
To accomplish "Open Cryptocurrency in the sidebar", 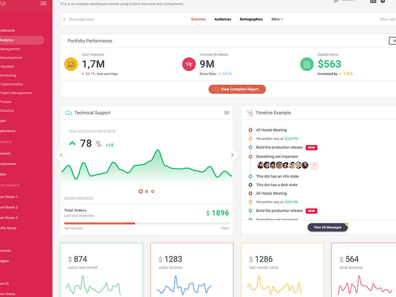I will pyautogui.click(x=11, y=84).
